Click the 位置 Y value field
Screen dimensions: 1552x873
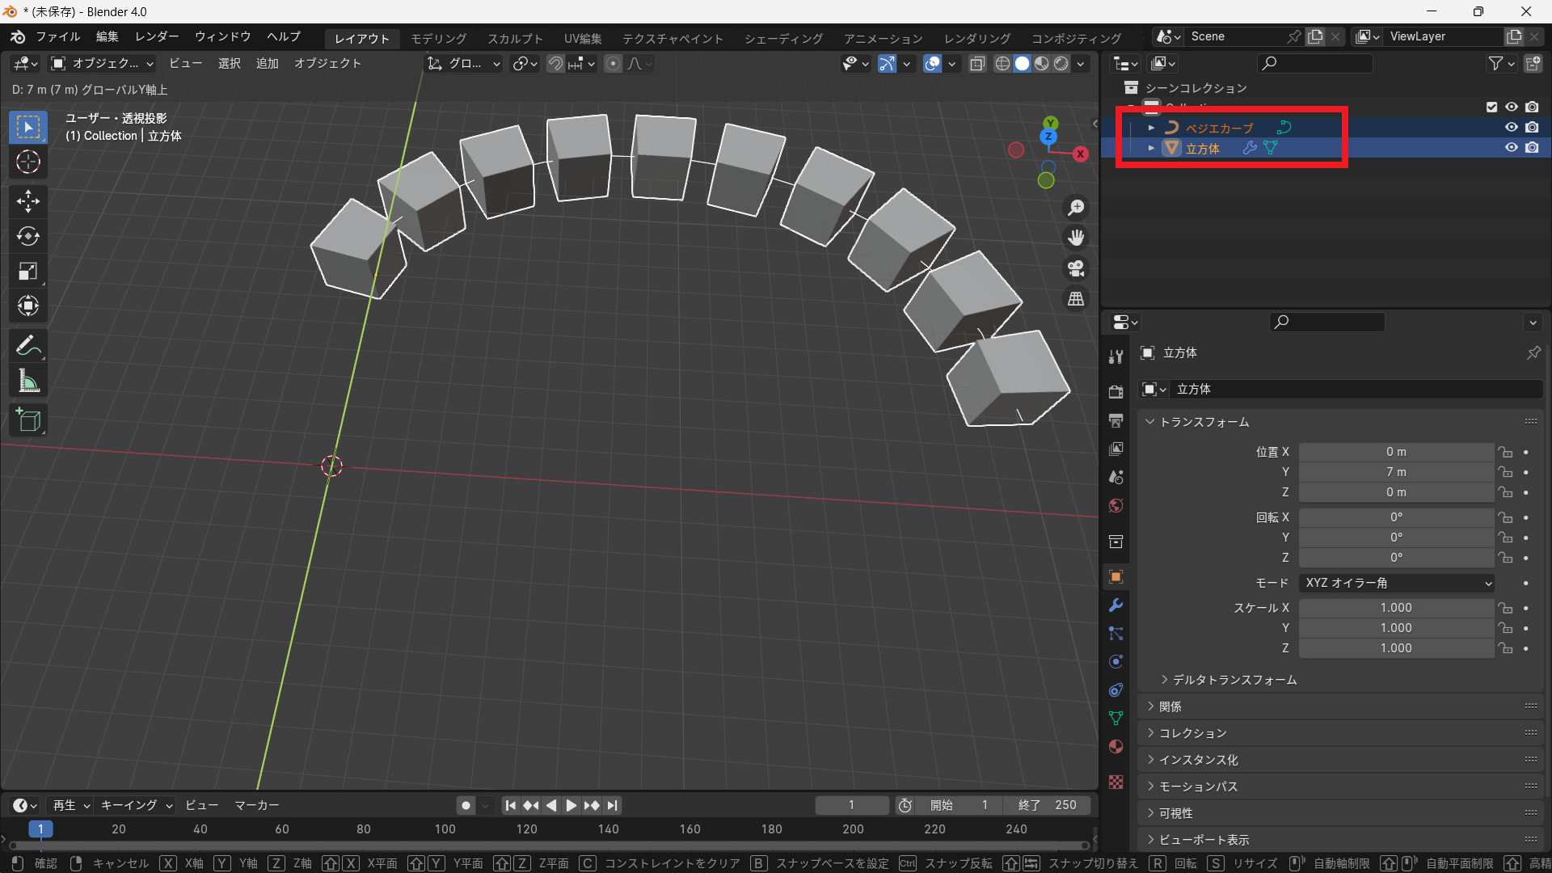tap(1396, 472)
